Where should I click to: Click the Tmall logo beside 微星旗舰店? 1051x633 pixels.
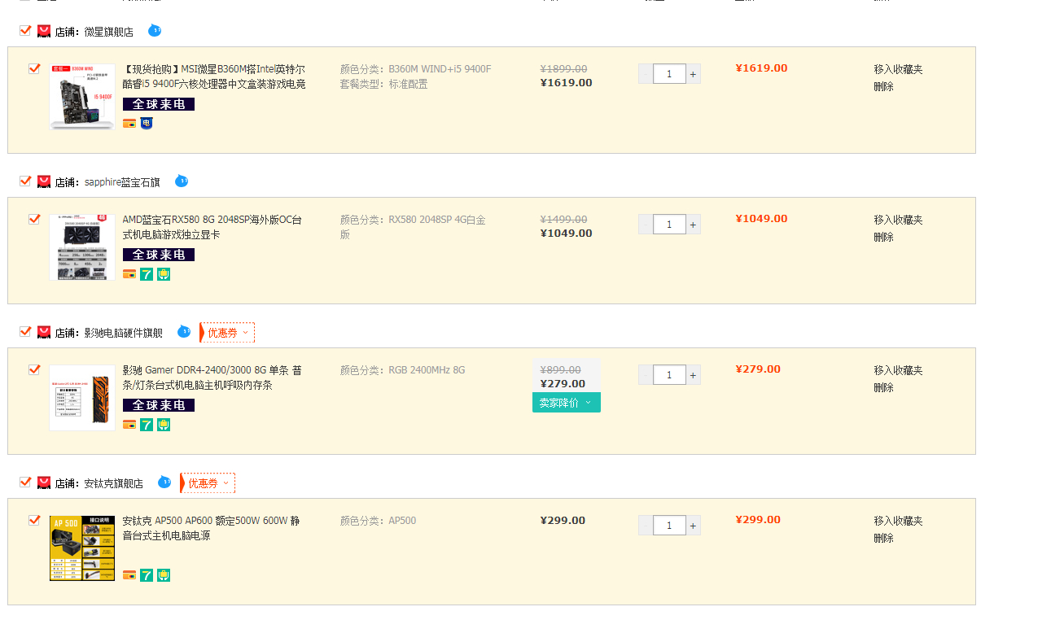pos(44,31)
